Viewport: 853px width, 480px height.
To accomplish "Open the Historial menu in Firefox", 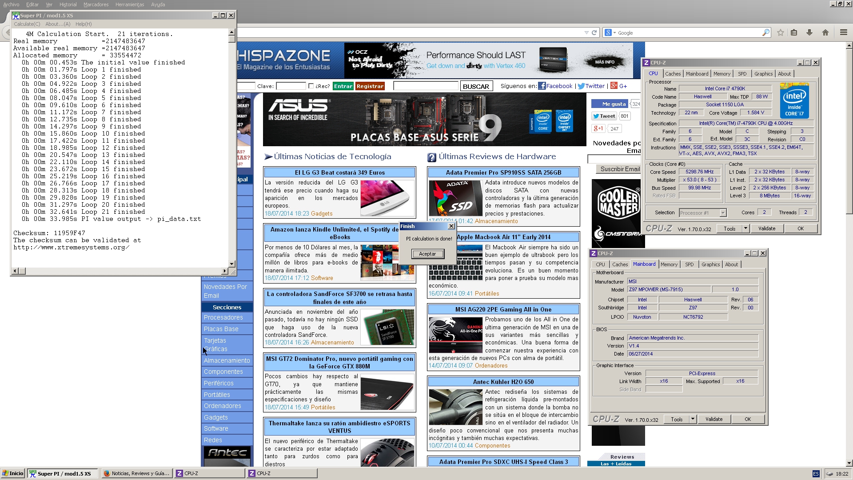I will tap(68, 4).
